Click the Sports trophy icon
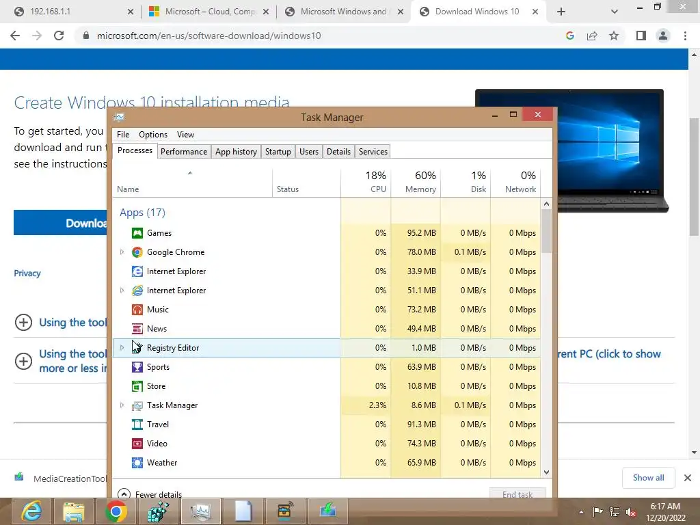Screen dimensions: 700x525 click(x=137, y=367)
